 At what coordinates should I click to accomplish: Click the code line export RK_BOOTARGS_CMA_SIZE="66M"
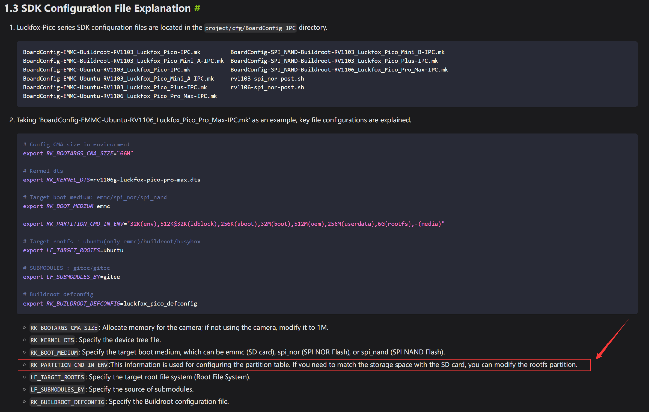pos(78,153)
